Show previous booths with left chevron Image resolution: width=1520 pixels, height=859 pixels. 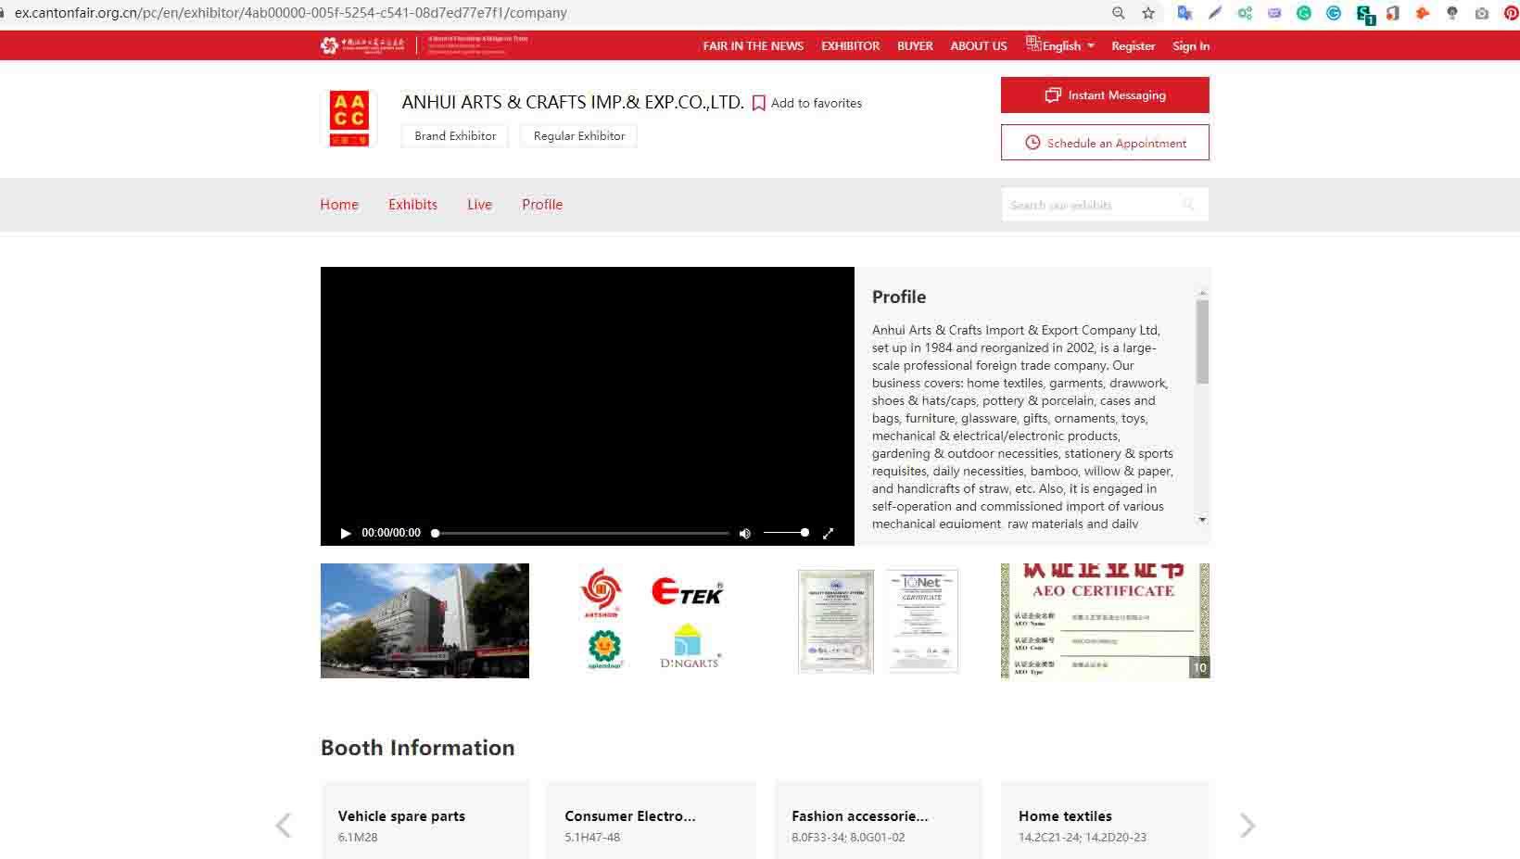(x=284, y=825)
